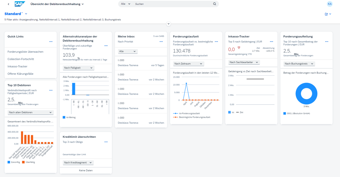Open options menu on Forderungsaufteilung card

326,41
